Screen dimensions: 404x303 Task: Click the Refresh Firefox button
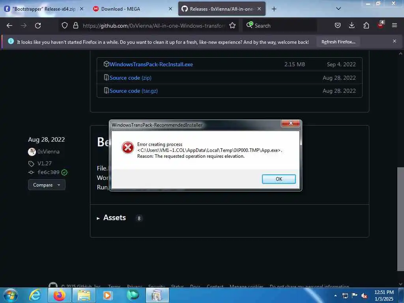(x=338, y=42)
